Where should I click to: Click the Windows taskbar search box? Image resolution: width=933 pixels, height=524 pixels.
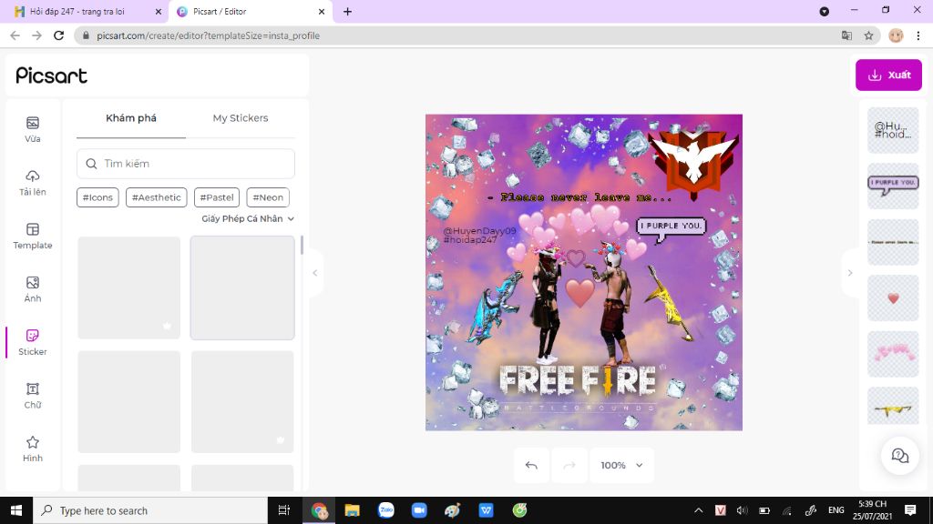[150, 510]
